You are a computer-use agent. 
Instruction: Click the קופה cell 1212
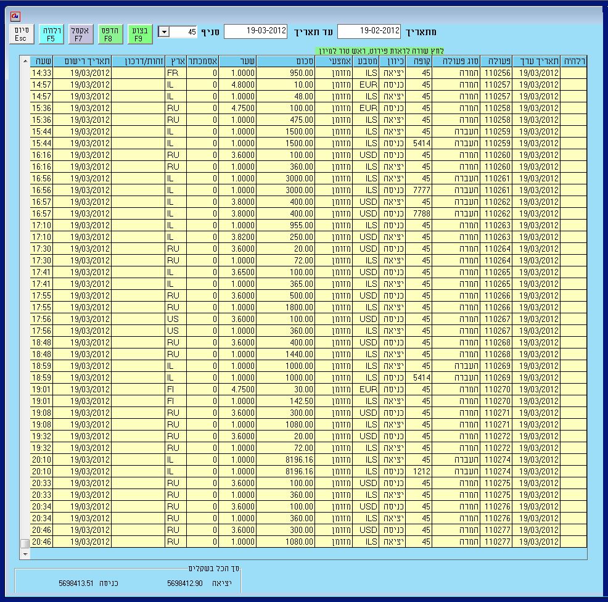tap(419, 471)
